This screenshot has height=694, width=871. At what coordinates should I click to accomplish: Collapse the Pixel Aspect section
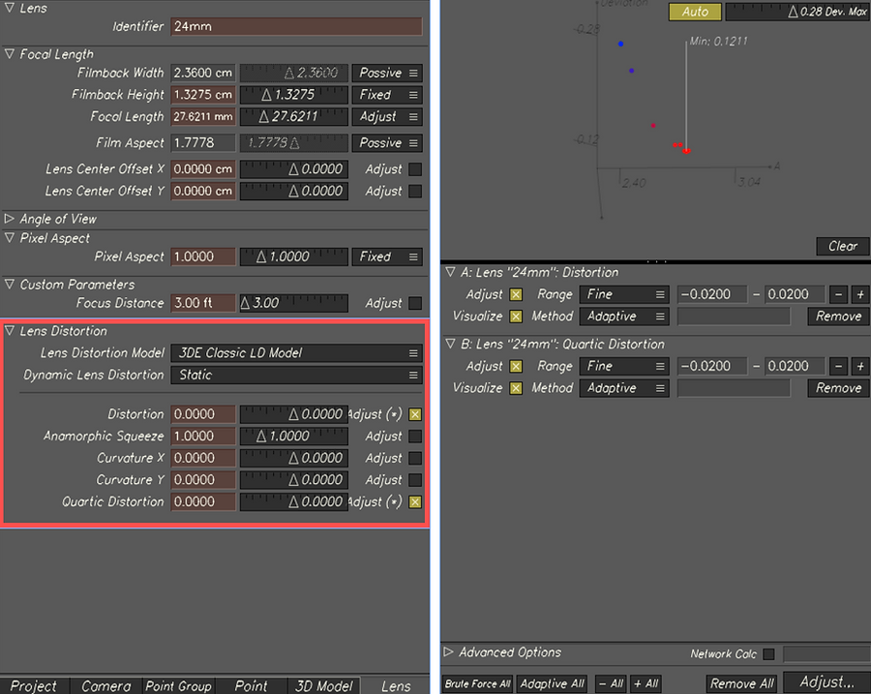tap(10, 237)
